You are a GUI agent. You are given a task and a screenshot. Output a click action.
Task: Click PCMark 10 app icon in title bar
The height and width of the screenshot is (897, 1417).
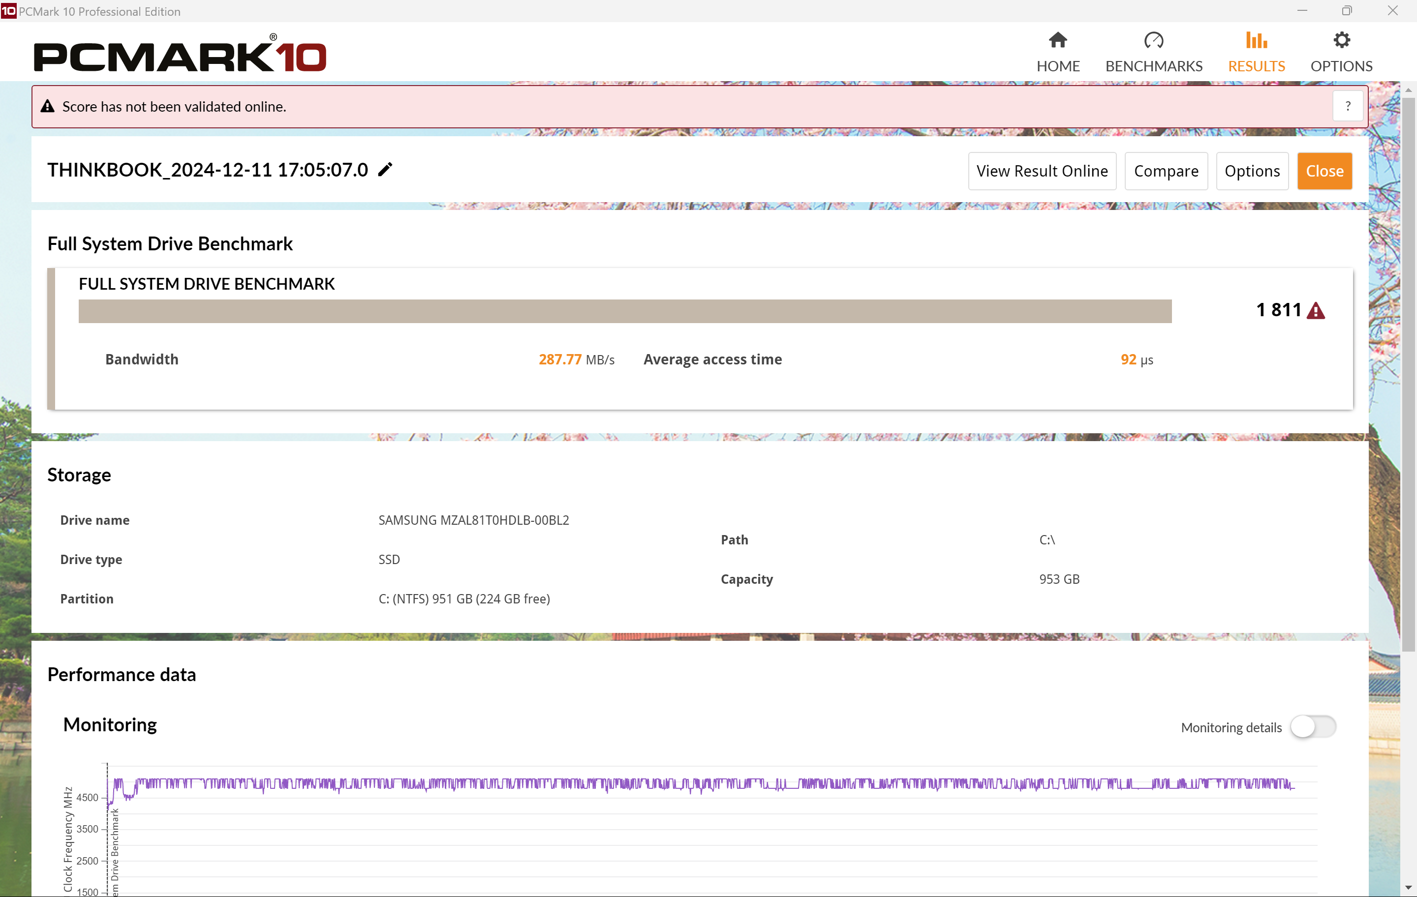(x=8, y=11)
